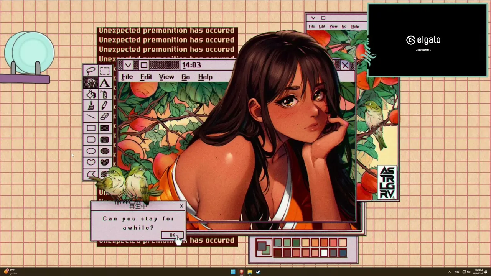Image resolution: width=491 pixels, height=276 pixels.
Task: Choose the hollow Rounded Rectangle tool
Action: [x=91, y=140]
